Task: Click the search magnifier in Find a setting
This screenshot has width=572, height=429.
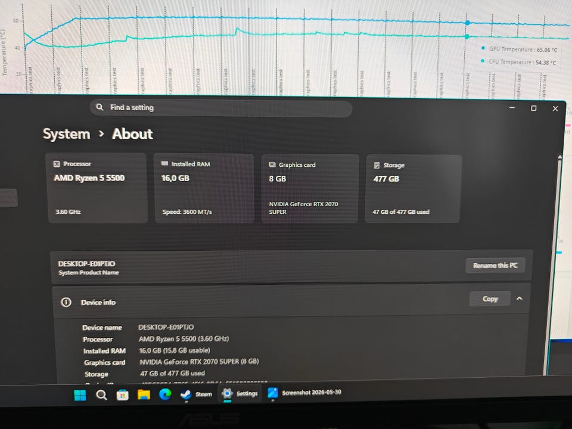Action: pyautogui.click(x=100, y=107)
